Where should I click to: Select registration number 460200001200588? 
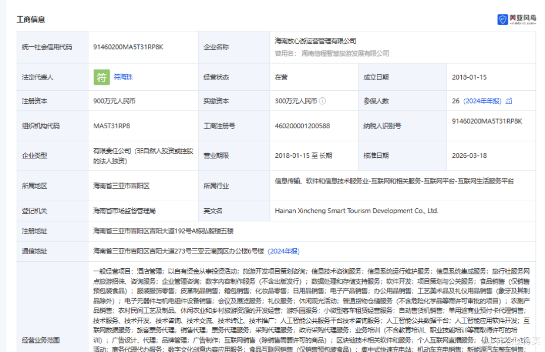[x=302, y=126]
